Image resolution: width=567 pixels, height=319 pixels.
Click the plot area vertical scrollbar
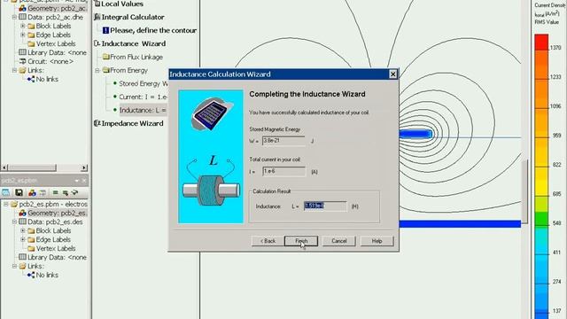point(525,191)
